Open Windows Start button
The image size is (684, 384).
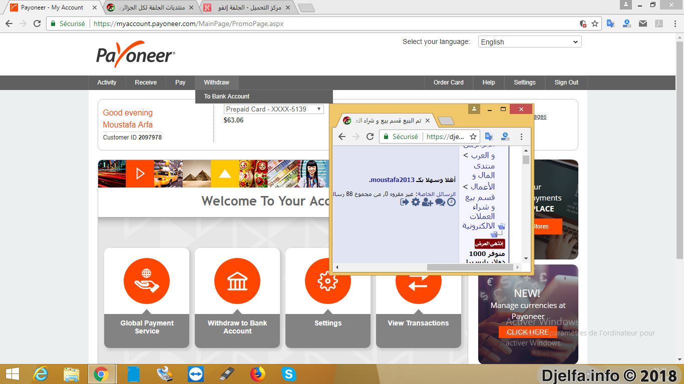coord(13,374)
